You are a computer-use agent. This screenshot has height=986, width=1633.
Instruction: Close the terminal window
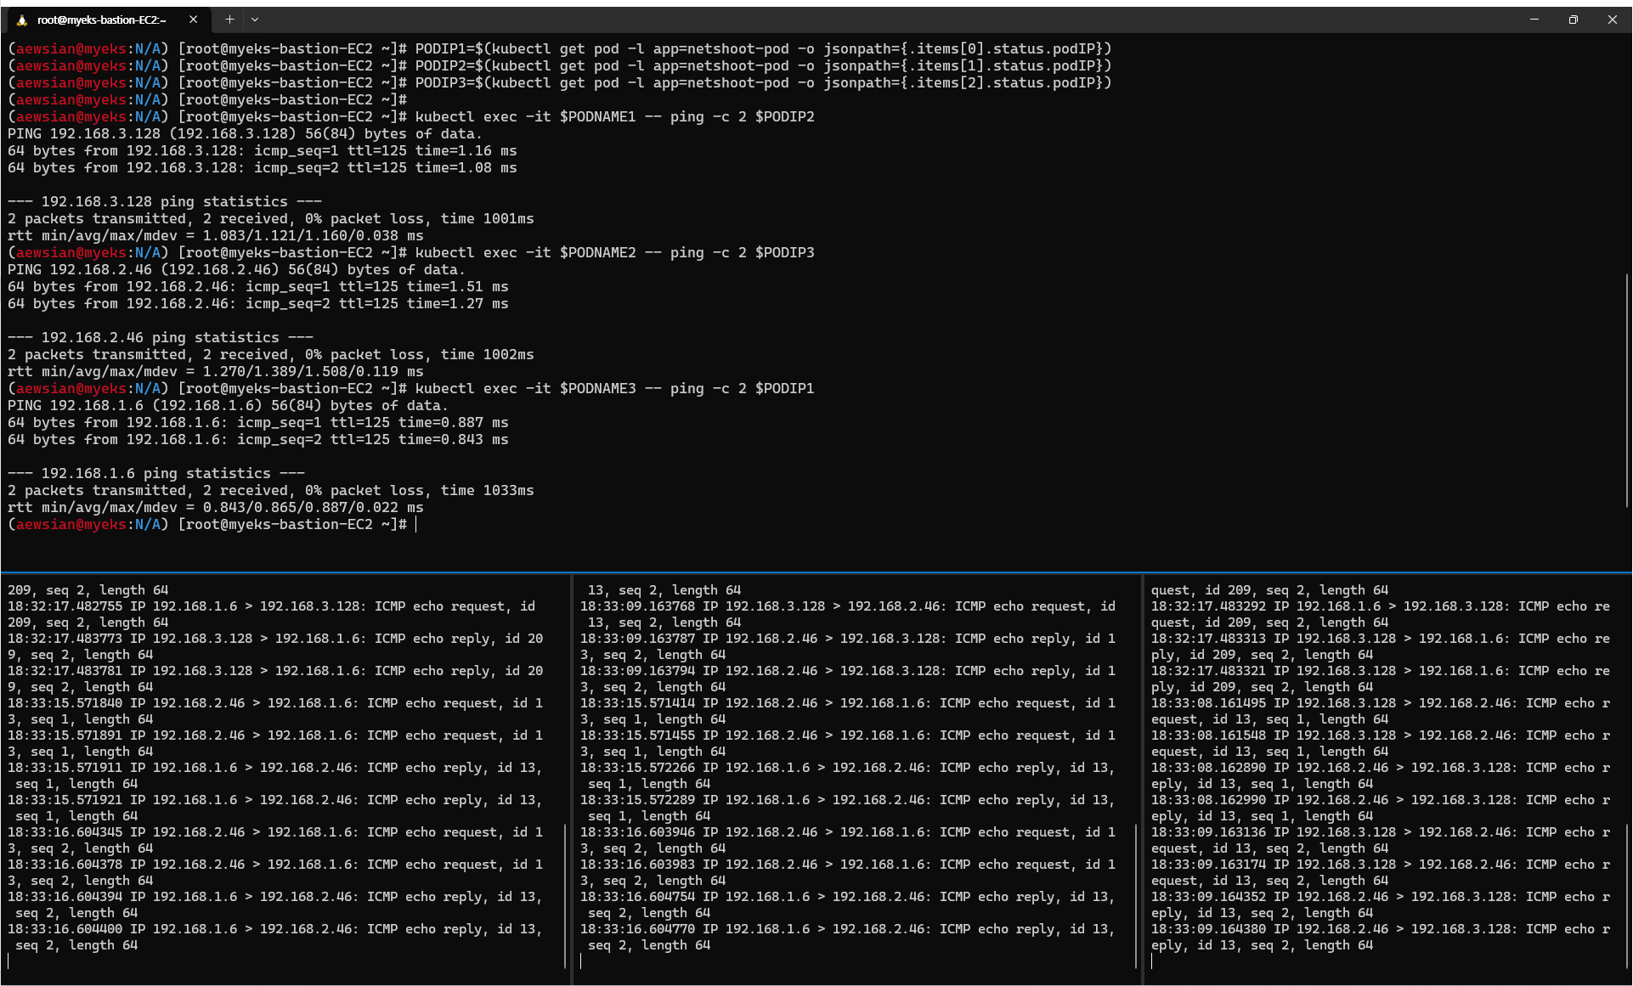1612,20
